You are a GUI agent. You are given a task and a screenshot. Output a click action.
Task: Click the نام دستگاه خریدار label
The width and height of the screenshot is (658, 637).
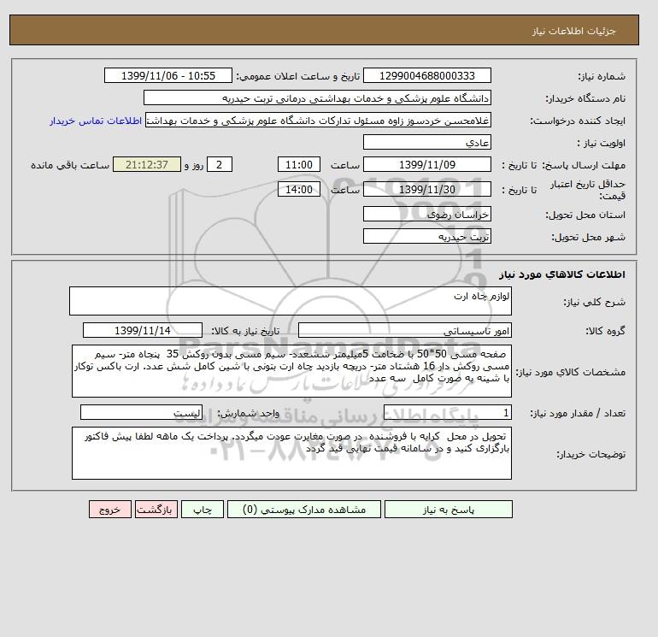585,98
